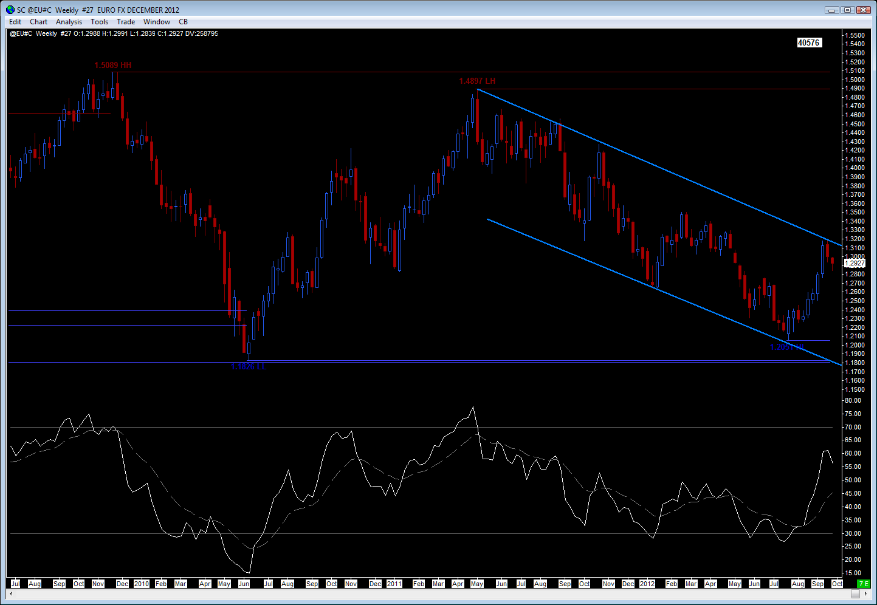Viewport: 877px width, 605px height.
Task: Select the 1.5089 HH price label
Action: point(113,65)
